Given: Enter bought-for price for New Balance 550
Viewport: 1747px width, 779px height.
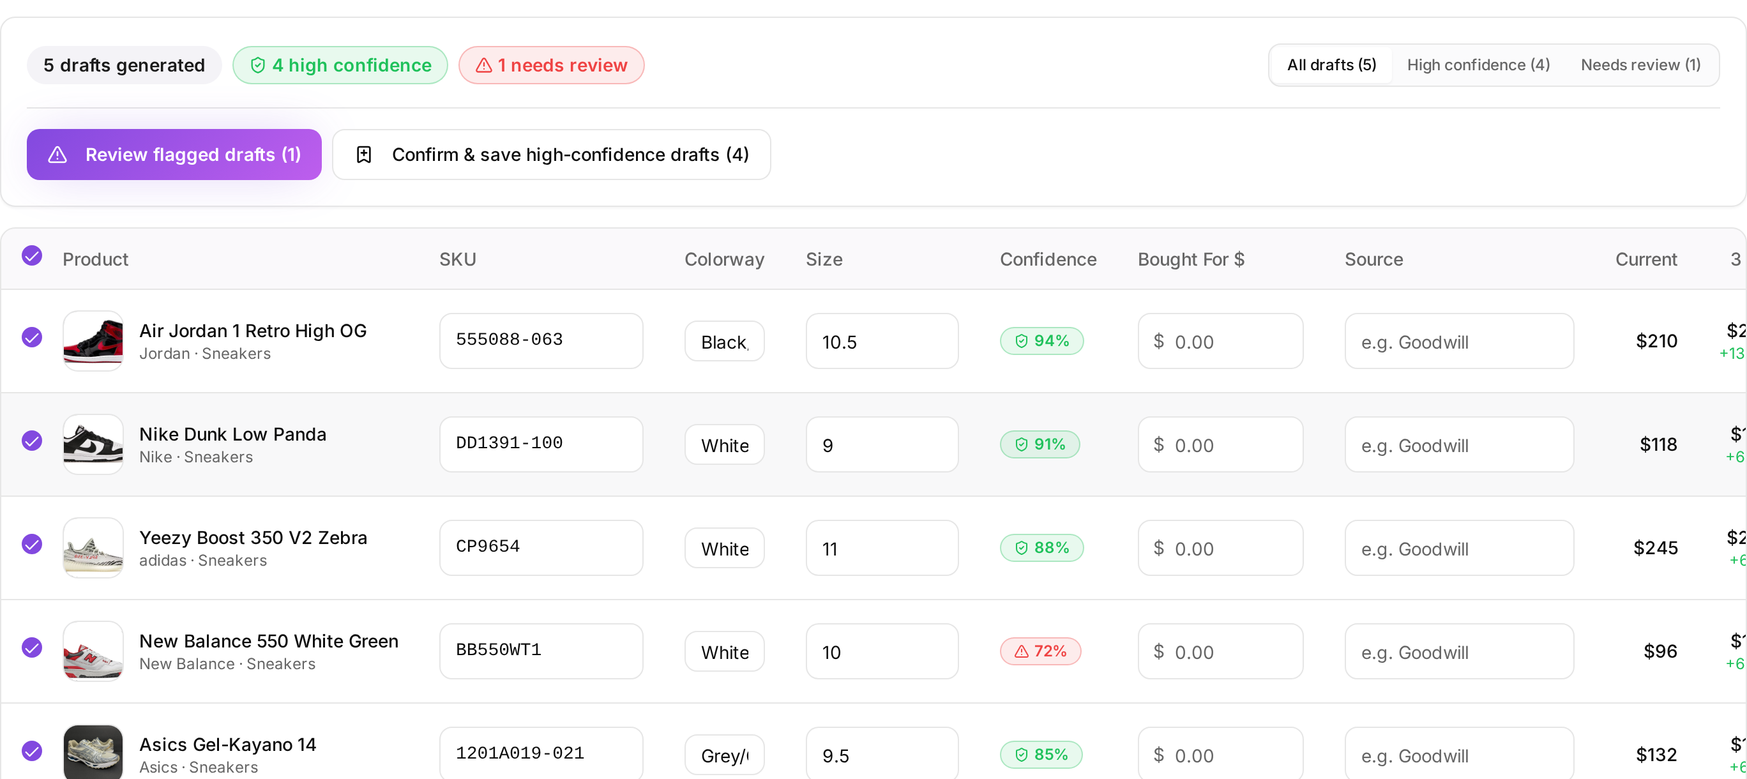Looking at the screenshot, I should click(1220, 651).
